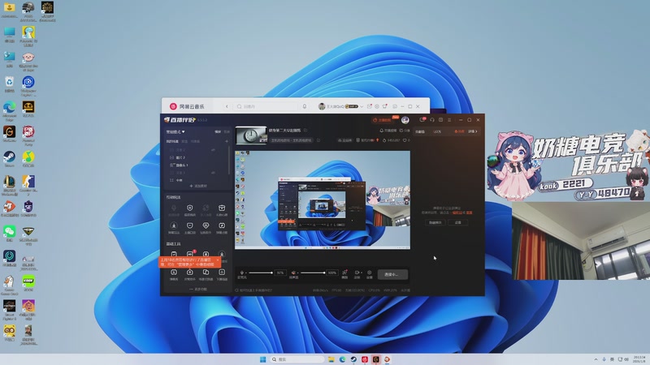The image size is (650, 365).
Task: Click the 连接中 start streaming button
Action: [392, 274]
